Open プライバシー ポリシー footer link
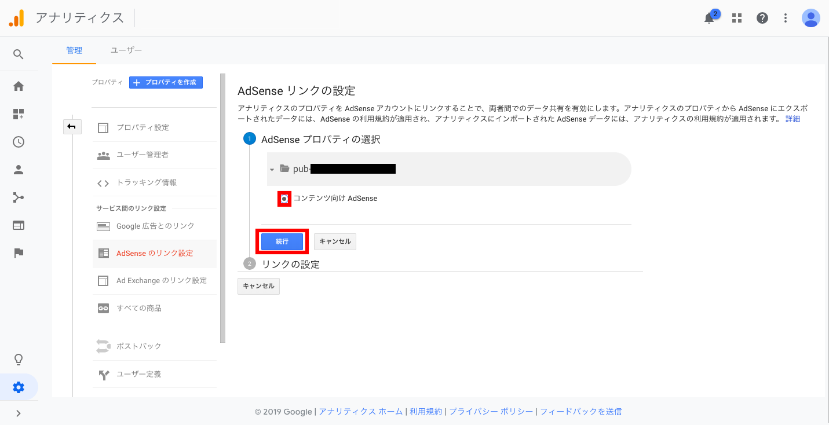The image size is (829, 425). point(491,412)
